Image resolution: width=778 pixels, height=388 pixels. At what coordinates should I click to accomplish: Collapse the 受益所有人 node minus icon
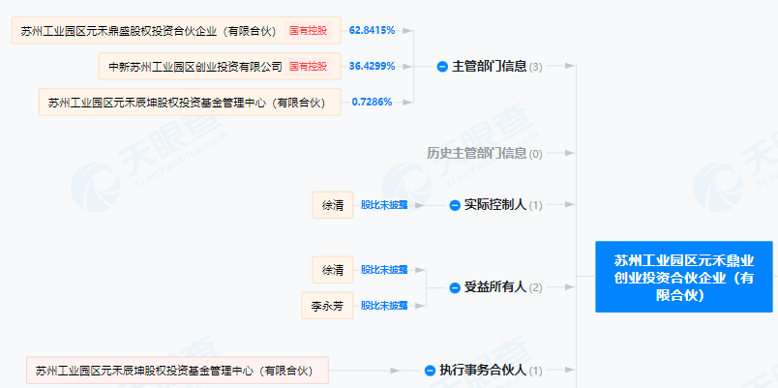point(455,287)
